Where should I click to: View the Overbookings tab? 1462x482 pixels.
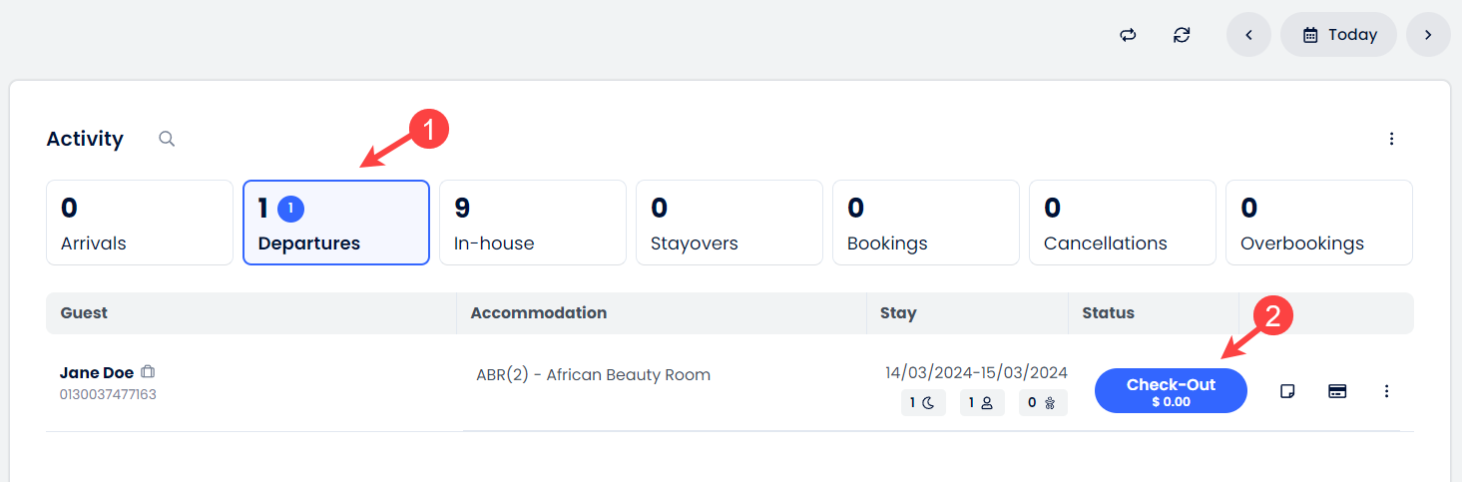[x=1318, y=223]
